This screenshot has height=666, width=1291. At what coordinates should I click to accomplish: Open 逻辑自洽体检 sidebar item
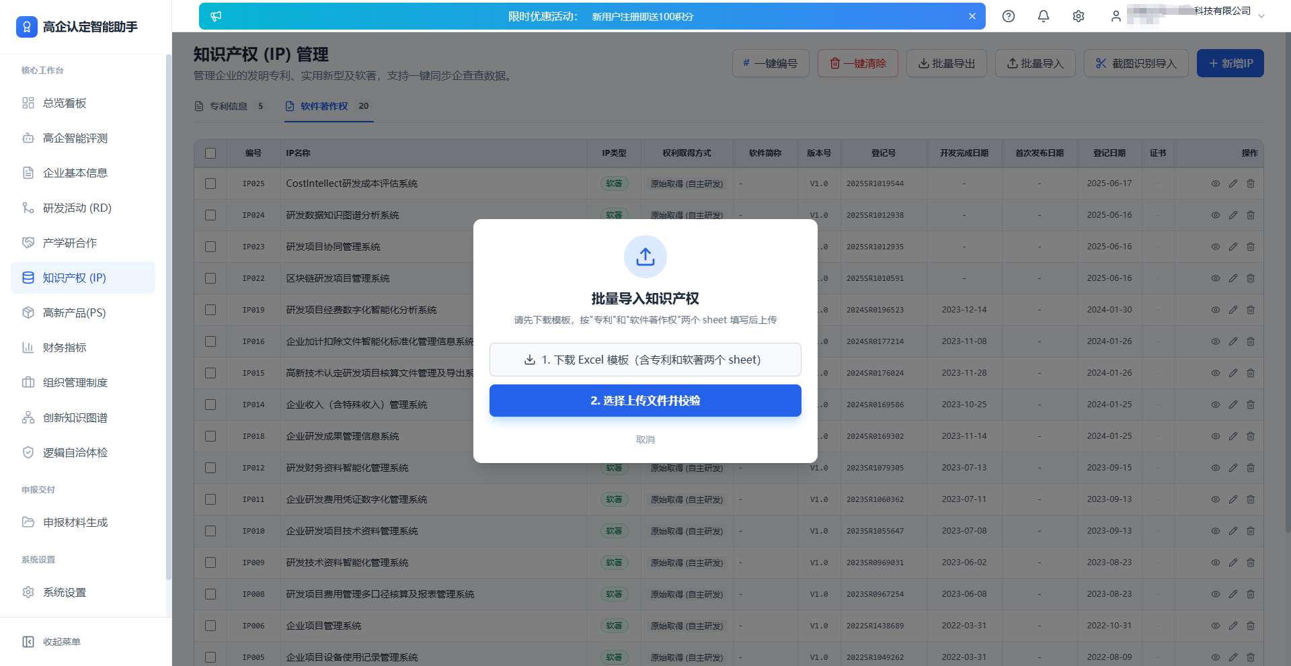[83, 452]
